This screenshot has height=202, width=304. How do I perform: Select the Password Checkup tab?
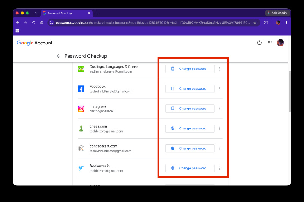[66, 13]
